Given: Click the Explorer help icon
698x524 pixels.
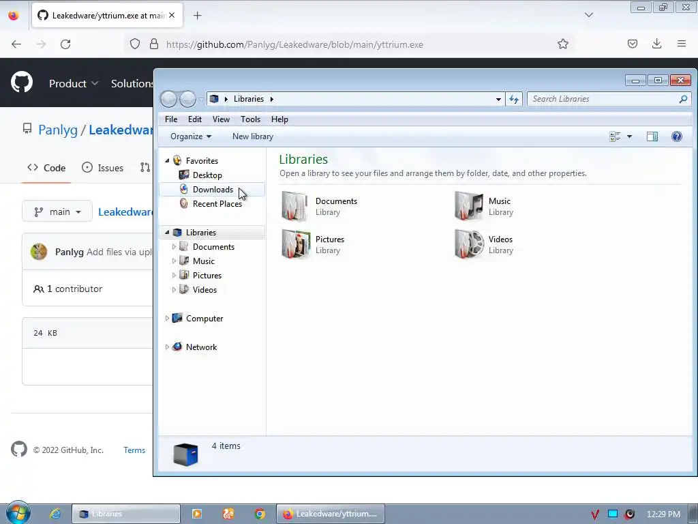Looking at the screenshot, I should [677, 136].
